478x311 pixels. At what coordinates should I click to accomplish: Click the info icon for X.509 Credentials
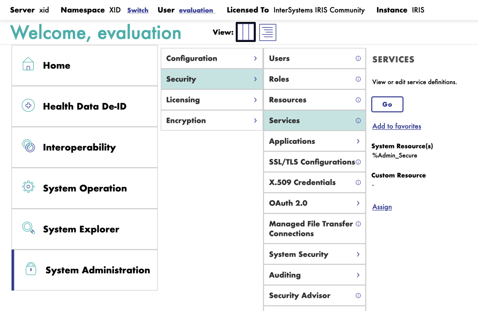pos(358,182)
